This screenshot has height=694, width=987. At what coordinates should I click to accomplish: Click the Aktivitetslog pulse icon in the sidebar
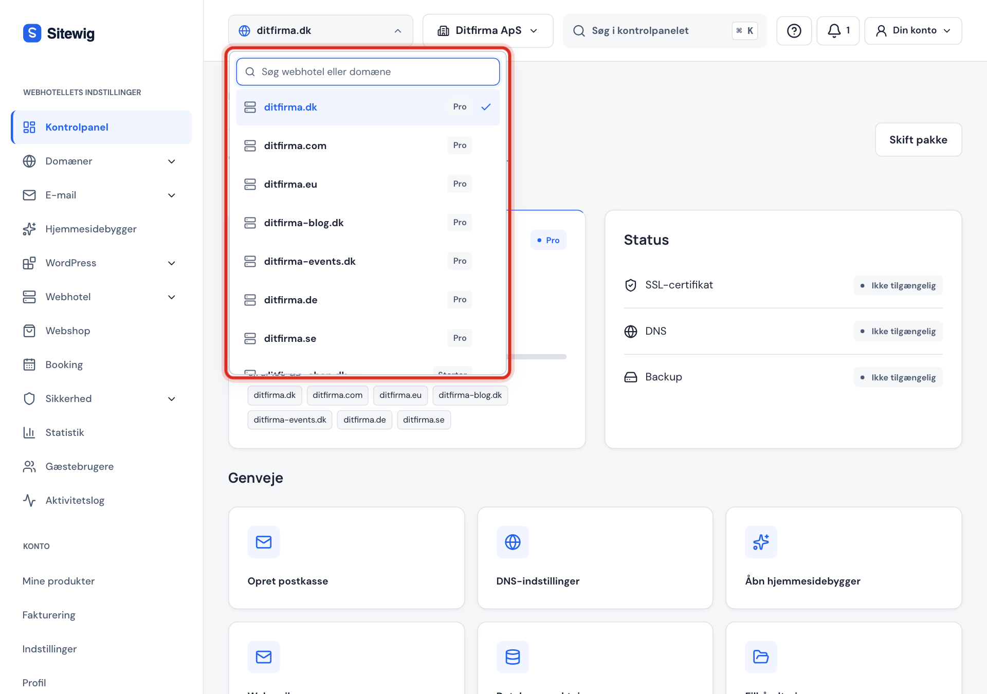point(29,500)
